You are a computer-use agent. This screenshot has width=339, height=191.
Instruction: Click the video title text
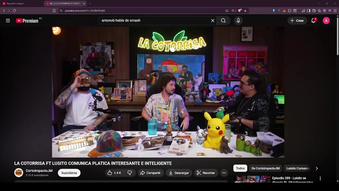(93, 163)
